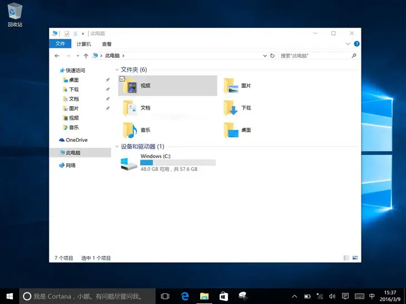This screenshot has height=304, width=406.
Task: Show hidden tray icons arrow
Action: click(294, 296)
